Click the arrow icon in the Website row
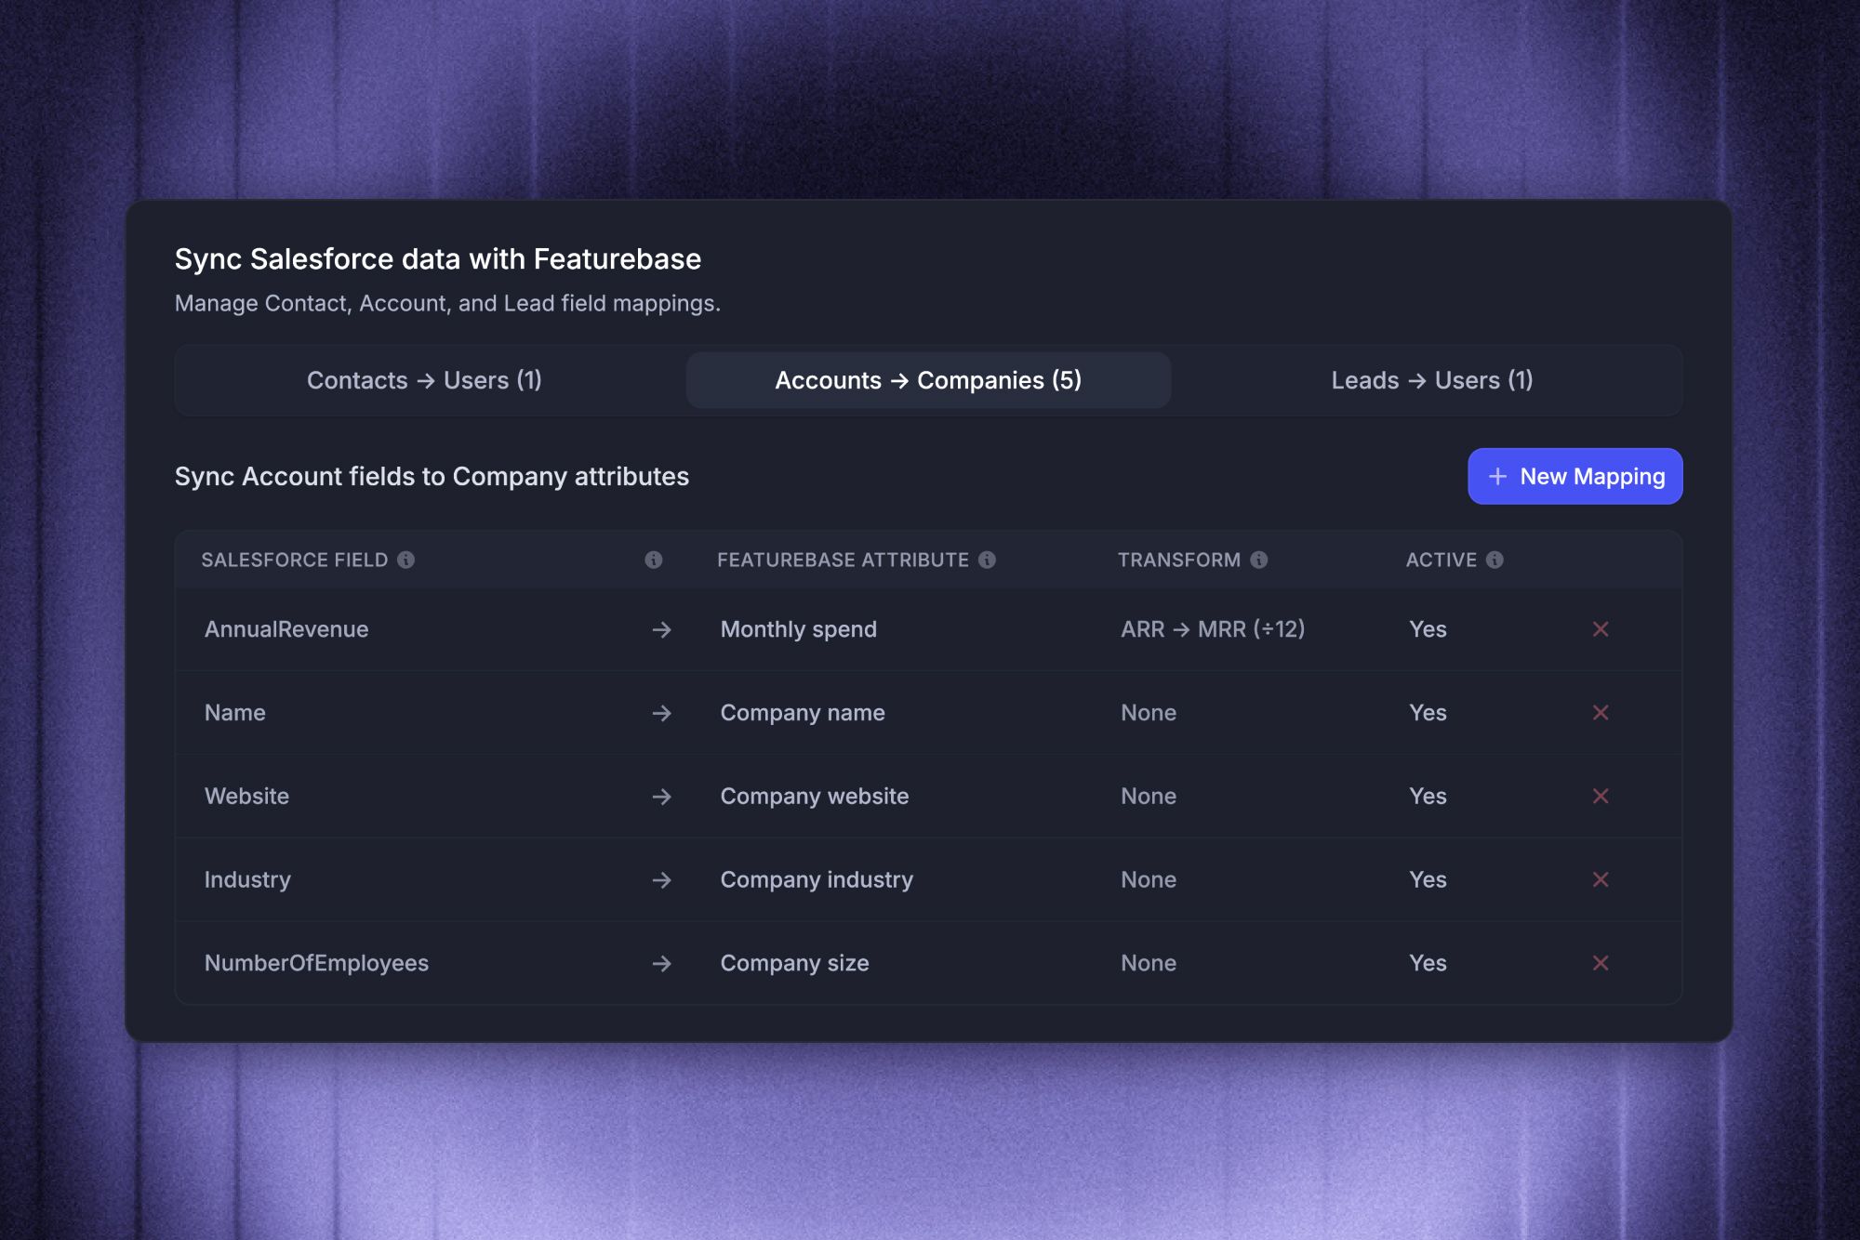The height and width of the screenshot is (1240, 1860). (661, 797)
